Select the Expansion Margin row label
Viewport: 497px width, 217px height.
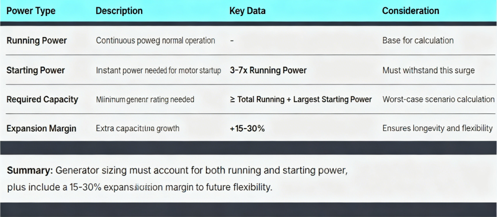click(42, 129)
